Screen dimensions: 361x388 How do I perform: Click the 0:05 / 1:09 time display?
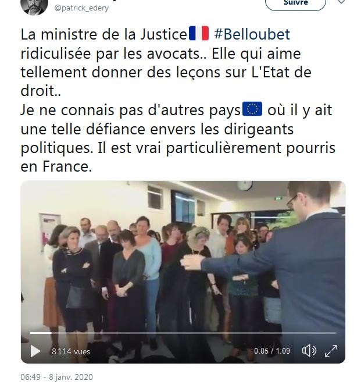click(271, 351)
